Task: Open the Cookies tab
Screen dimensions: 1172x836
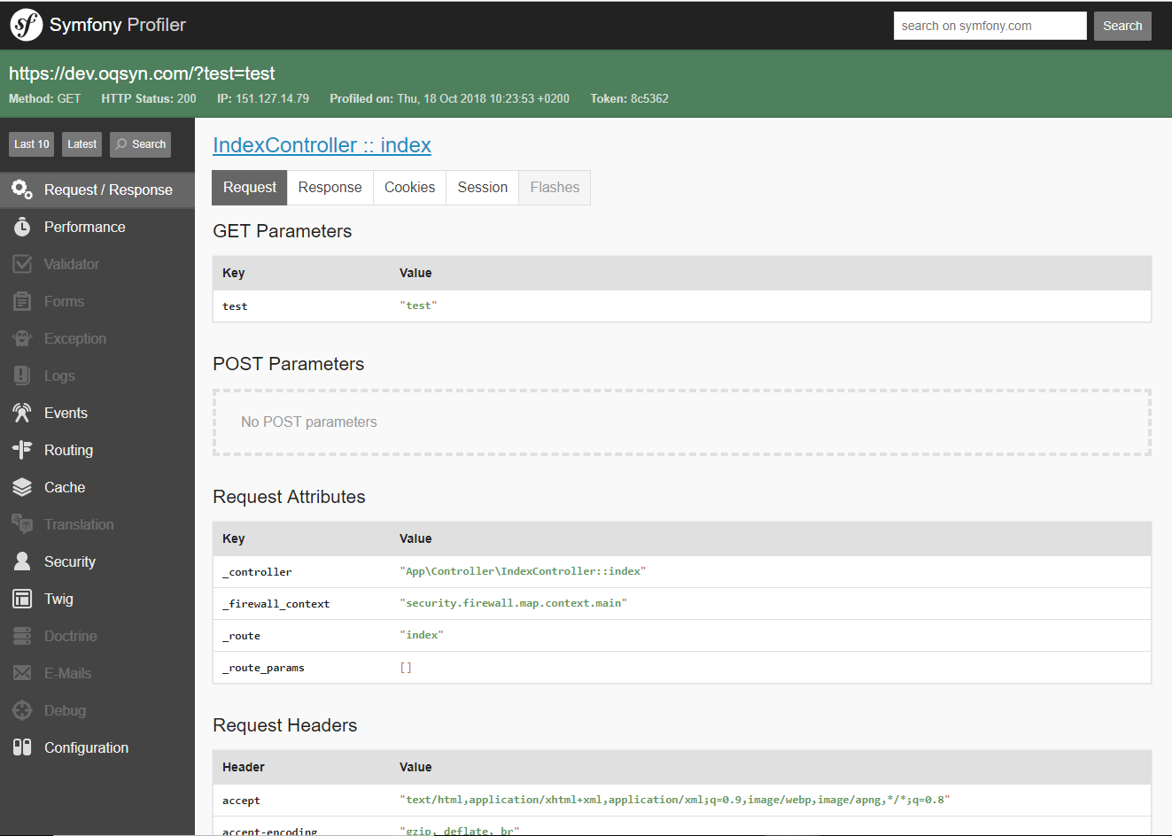Action: point(409,188)
